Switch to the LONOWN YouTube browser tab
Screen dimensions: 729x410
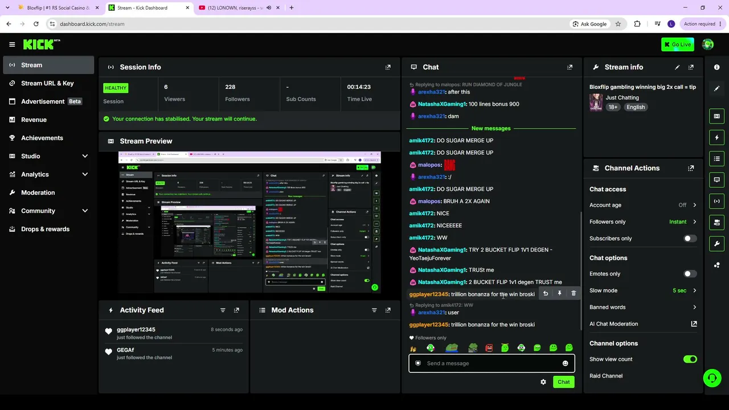click(x=239, y=7)
